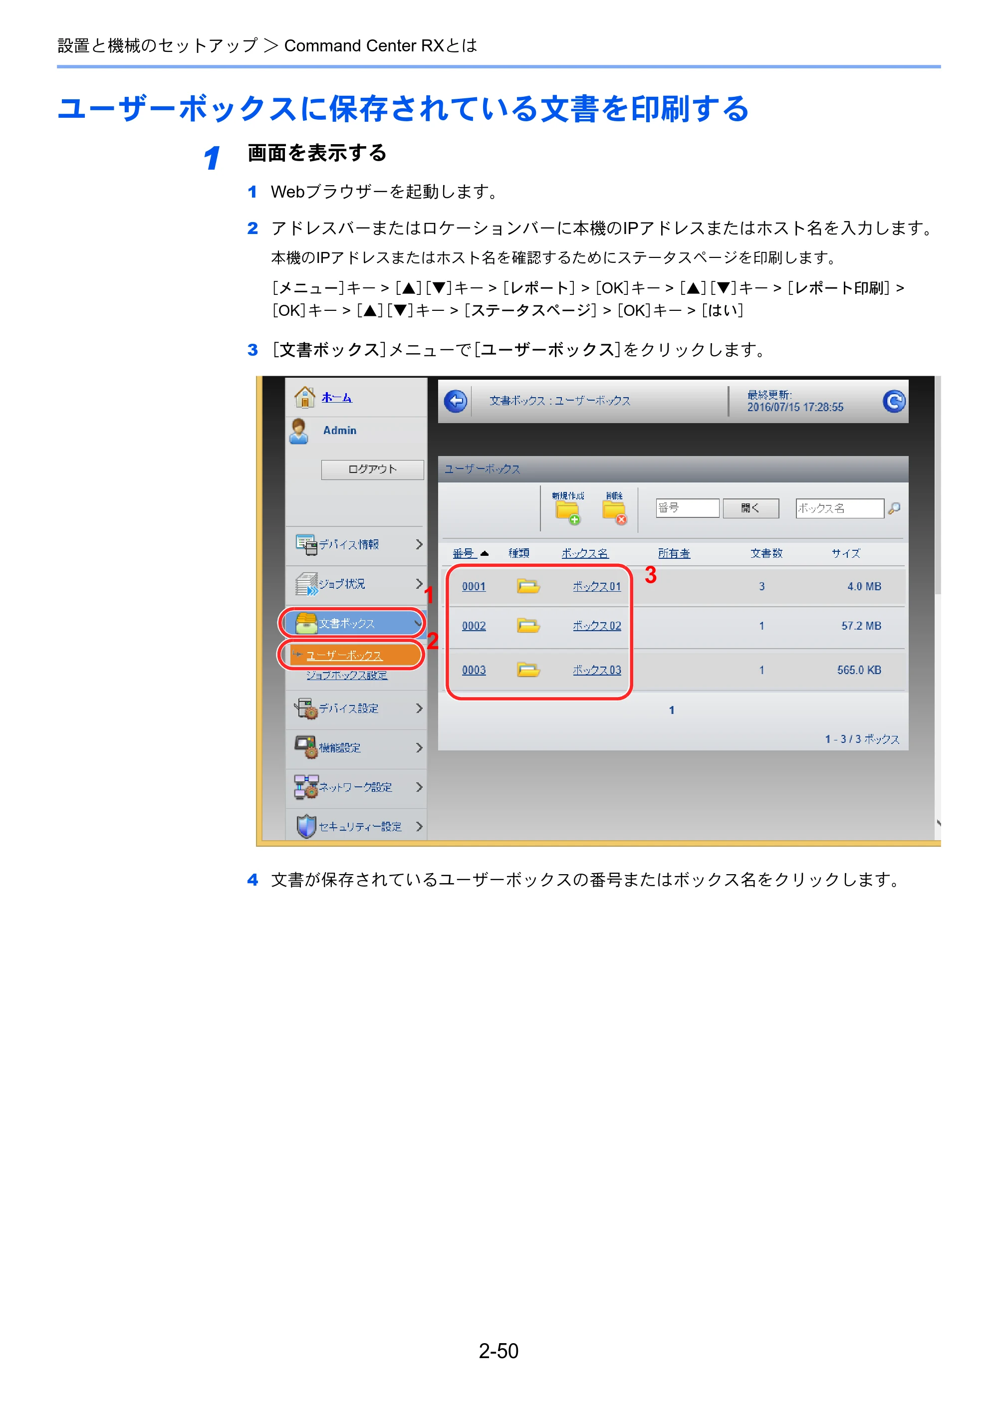998x1412 pixels.
Task: Open the folder icon in row 0001
Action: pyautogui.click(x=528, y=586)
